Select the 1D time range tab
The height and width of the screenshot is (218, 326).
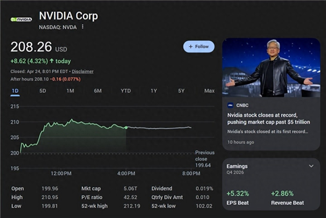(15, 91)
